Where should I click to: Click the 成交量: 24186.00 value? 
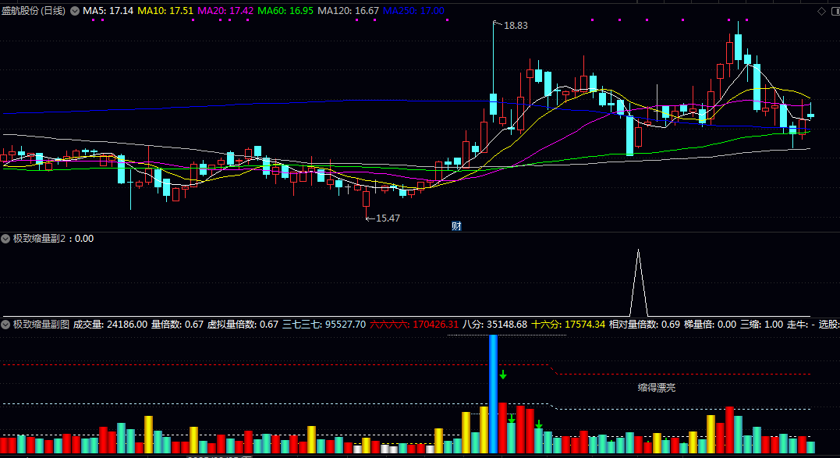[x=110, y=324]
